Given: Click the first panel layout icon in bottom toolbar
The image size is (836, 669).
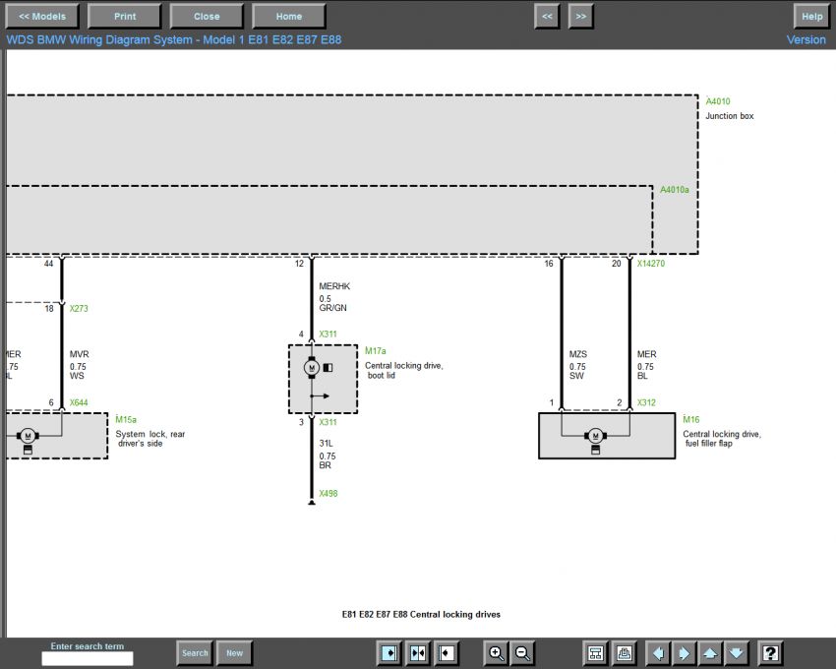Looking at the screenshot, I should pyautogui.click(x=389, y=653).
